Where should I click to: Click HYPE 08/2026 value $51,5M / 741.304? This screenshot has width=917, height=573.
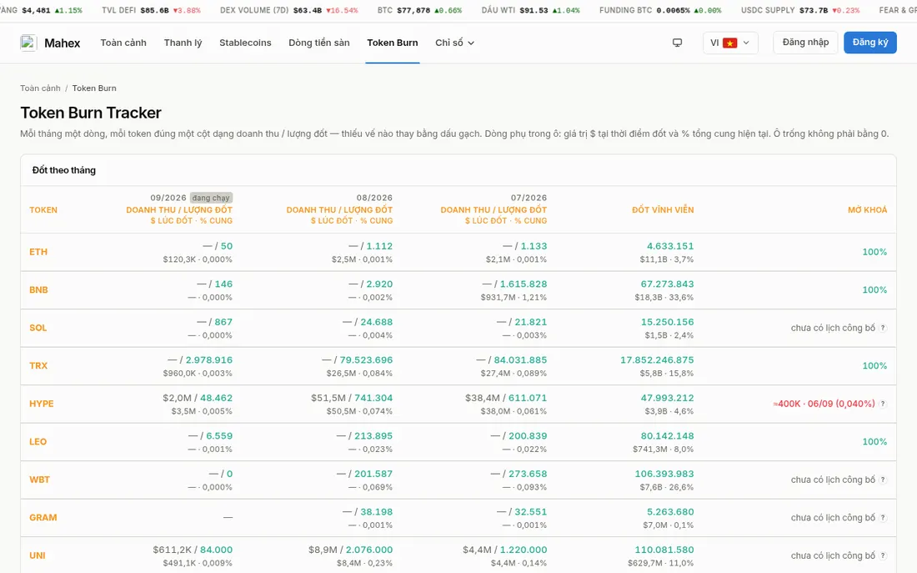click(x=352, y=398)
